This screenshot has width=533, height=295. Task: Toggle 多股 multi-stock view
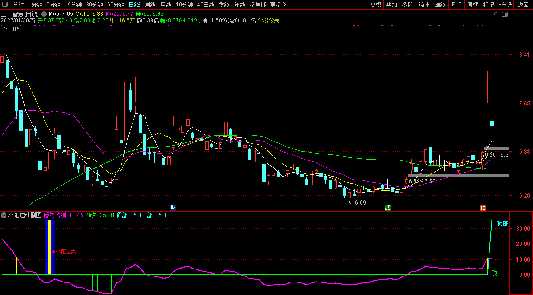[407, 5]
